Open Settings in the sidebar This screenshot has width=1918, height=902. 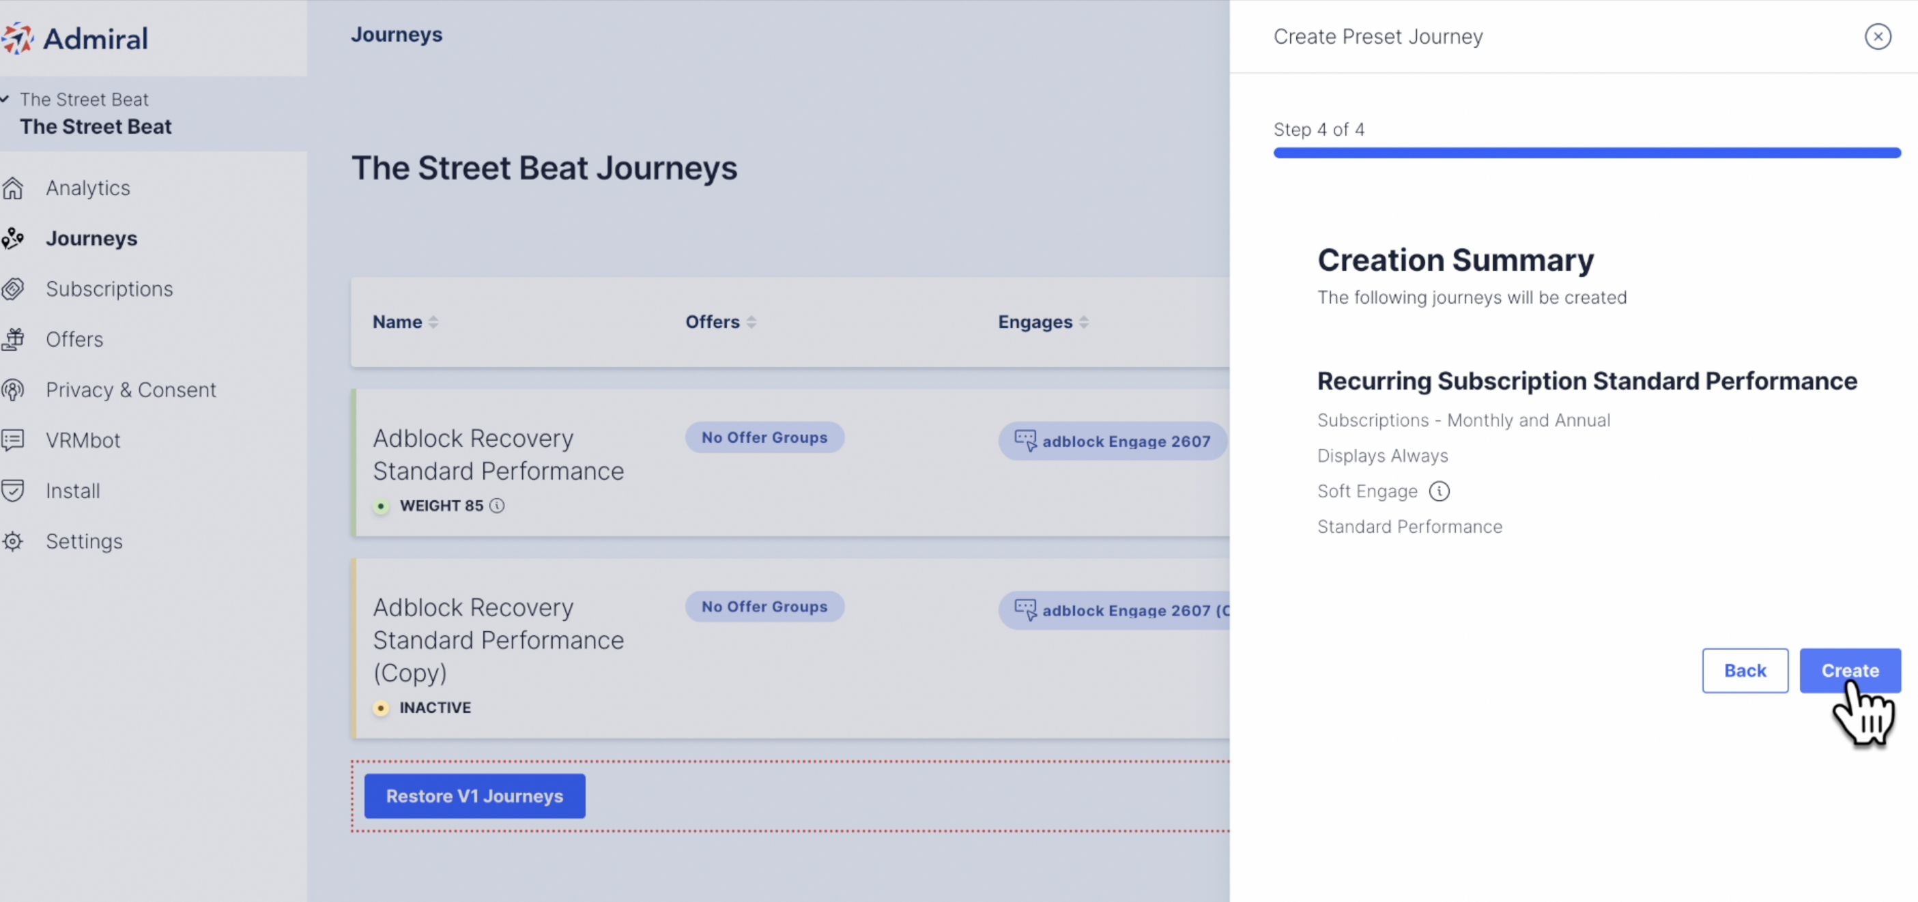tap(84, 541)
